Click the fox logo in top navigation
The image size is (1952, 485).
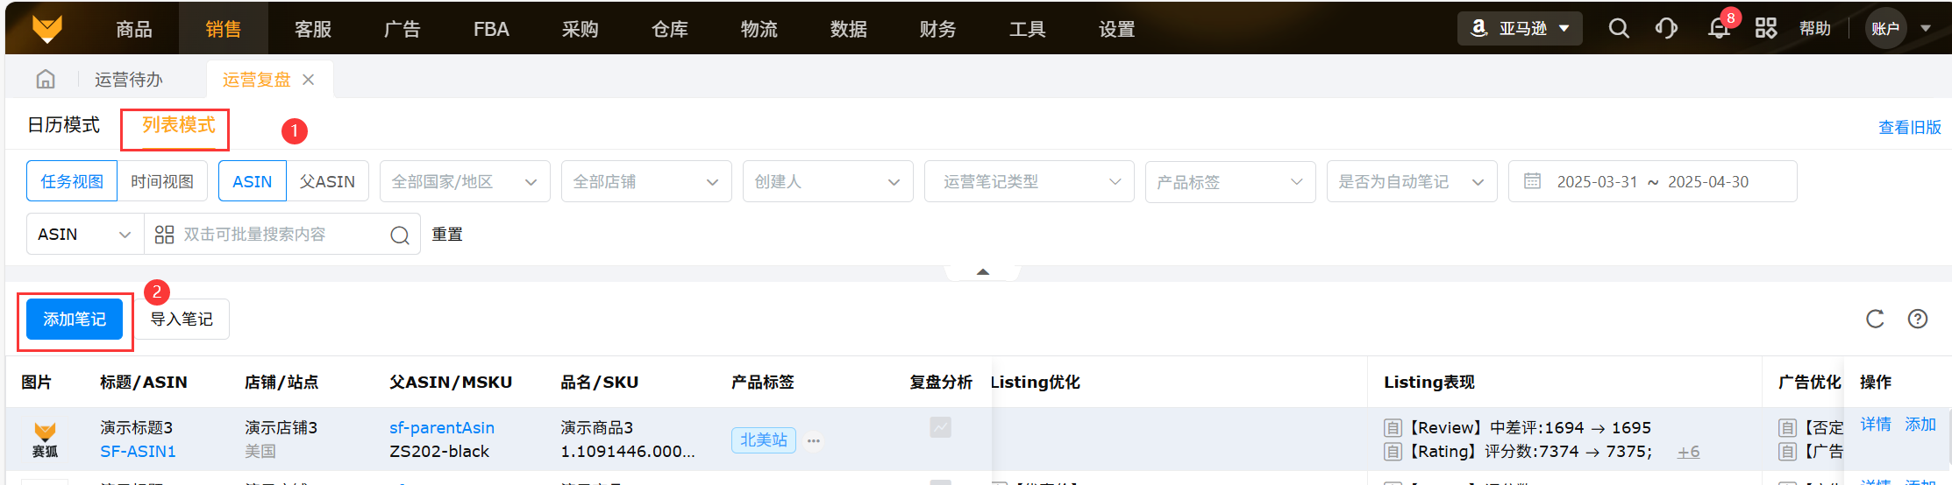pyautogui.click(x=46, y=29)
